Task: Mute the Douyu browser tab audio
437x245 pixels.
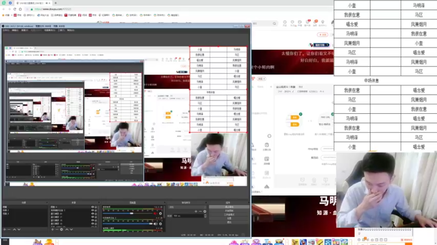Action: pos(46,3)
